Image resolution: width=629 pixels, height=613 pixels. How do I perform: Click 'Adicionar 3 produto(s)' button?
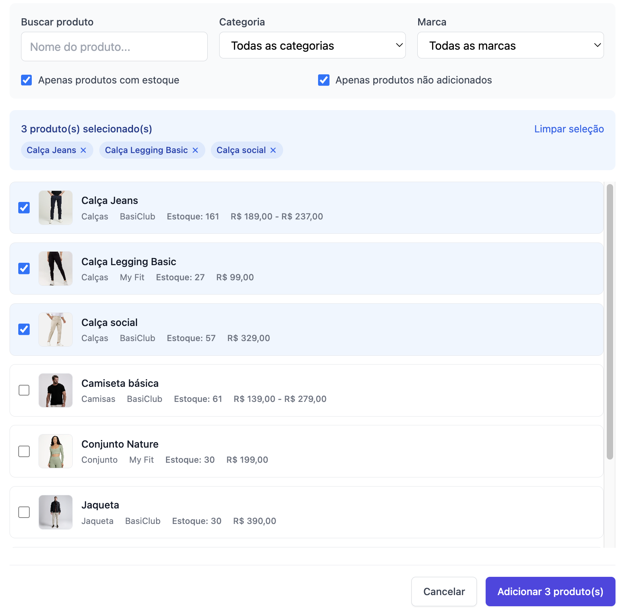tap(550, 592)
